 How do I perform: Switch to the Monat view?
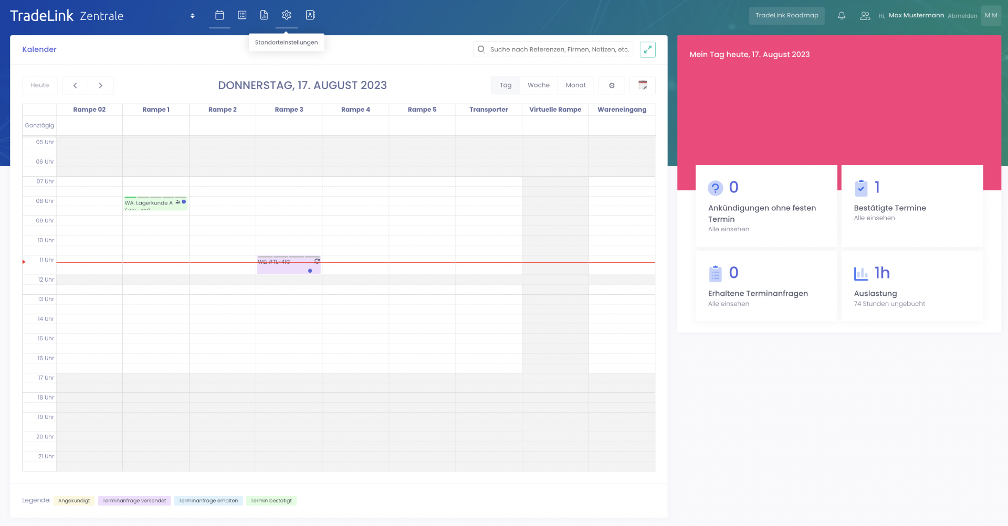[x=575, y=85]
